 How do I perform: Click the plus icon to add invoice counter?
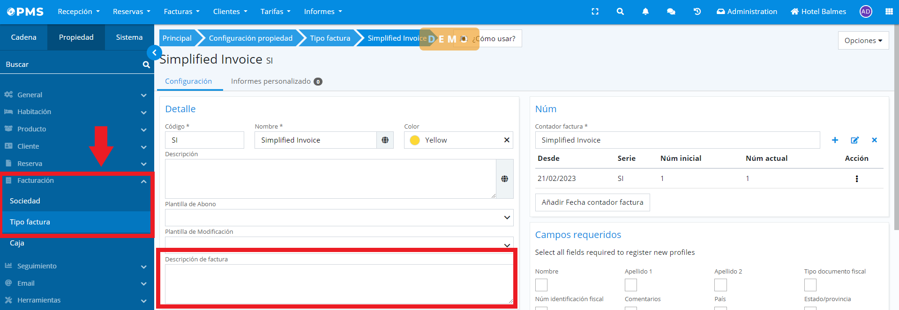point(835,140)
